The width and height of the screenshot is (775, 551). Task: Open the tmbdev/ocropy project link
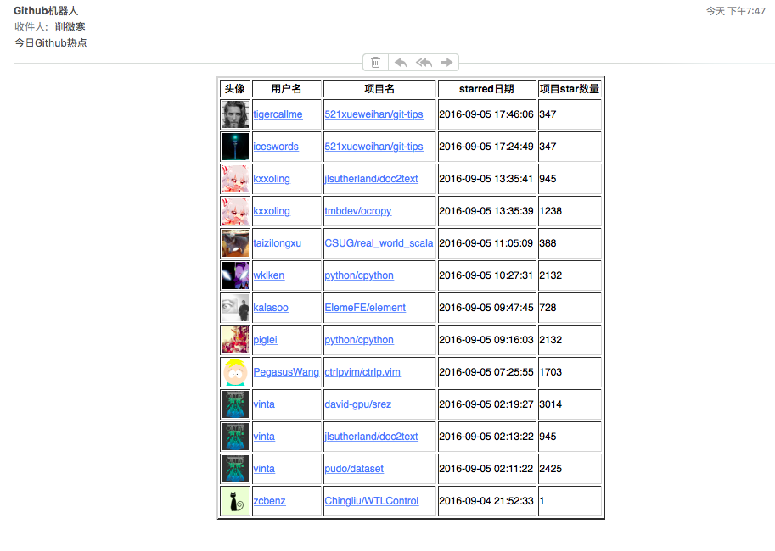pos(358,211)
